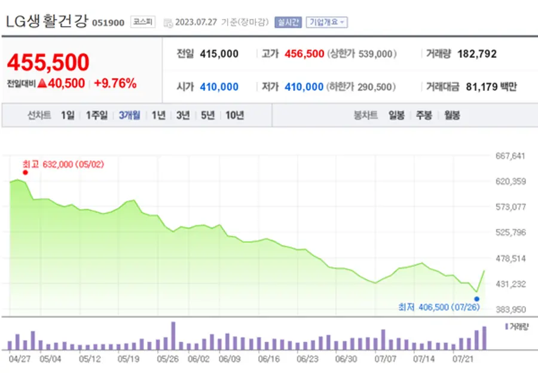Switch to 주봉 weekly candle chart

(424, 115)
